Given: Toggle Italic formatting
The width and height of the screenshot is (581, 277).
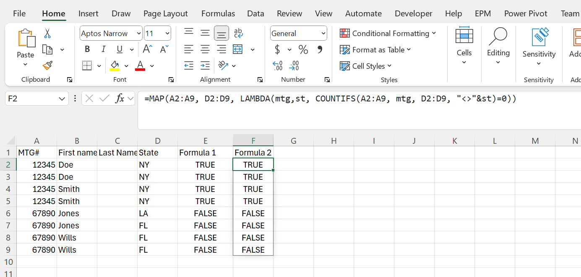Looking at the screenshot, I should coord(103,49).
